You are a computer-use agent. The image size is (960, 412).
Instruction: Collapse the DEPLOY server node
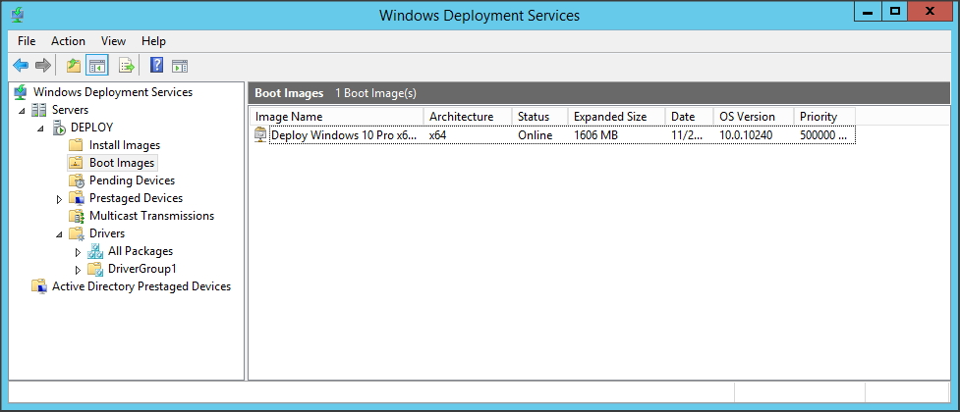click(x=40, y=129)
